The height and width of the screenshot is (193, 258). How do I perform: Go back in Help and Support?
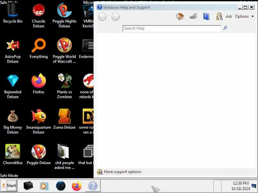tap(102, 17)
